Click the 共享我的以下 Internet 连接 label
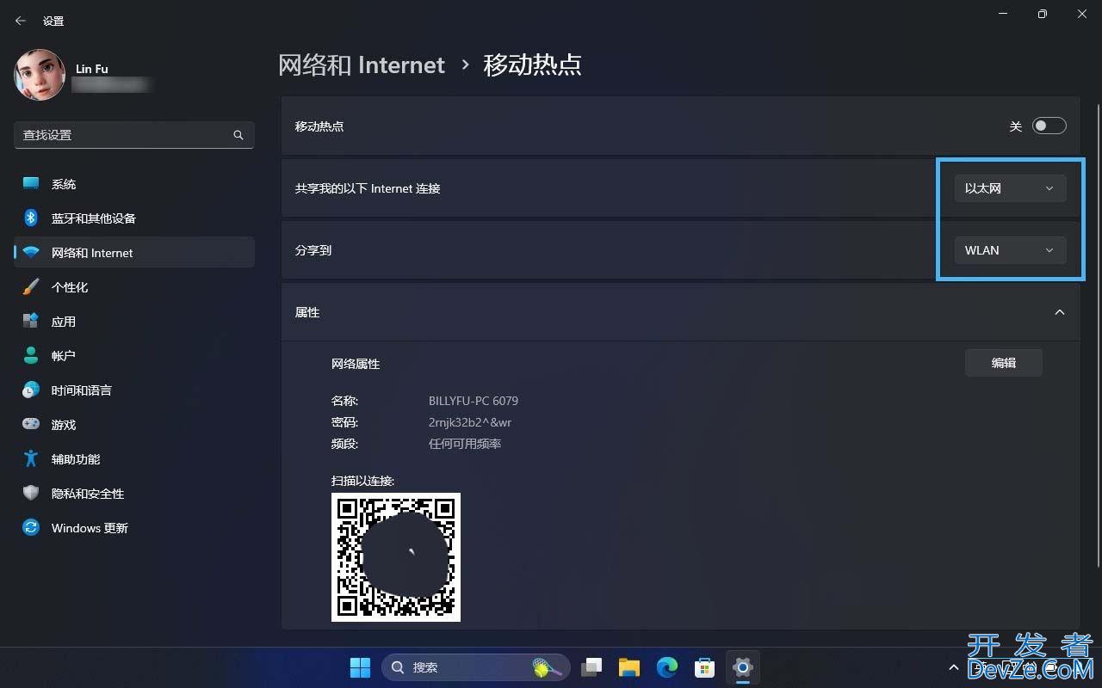The width and height of the screenshot is (1102, 688). [368, 188]
